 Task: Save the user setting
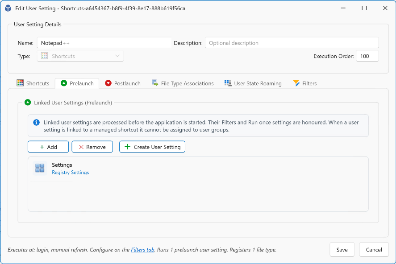click(342, 250)
